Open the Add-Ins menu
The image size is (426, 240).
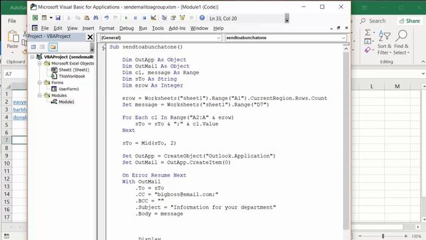(177, 28)
